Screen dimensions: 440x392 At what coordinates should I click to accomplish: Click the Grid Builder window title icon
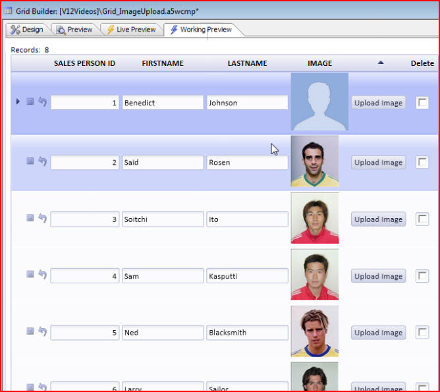pos(8,11)
